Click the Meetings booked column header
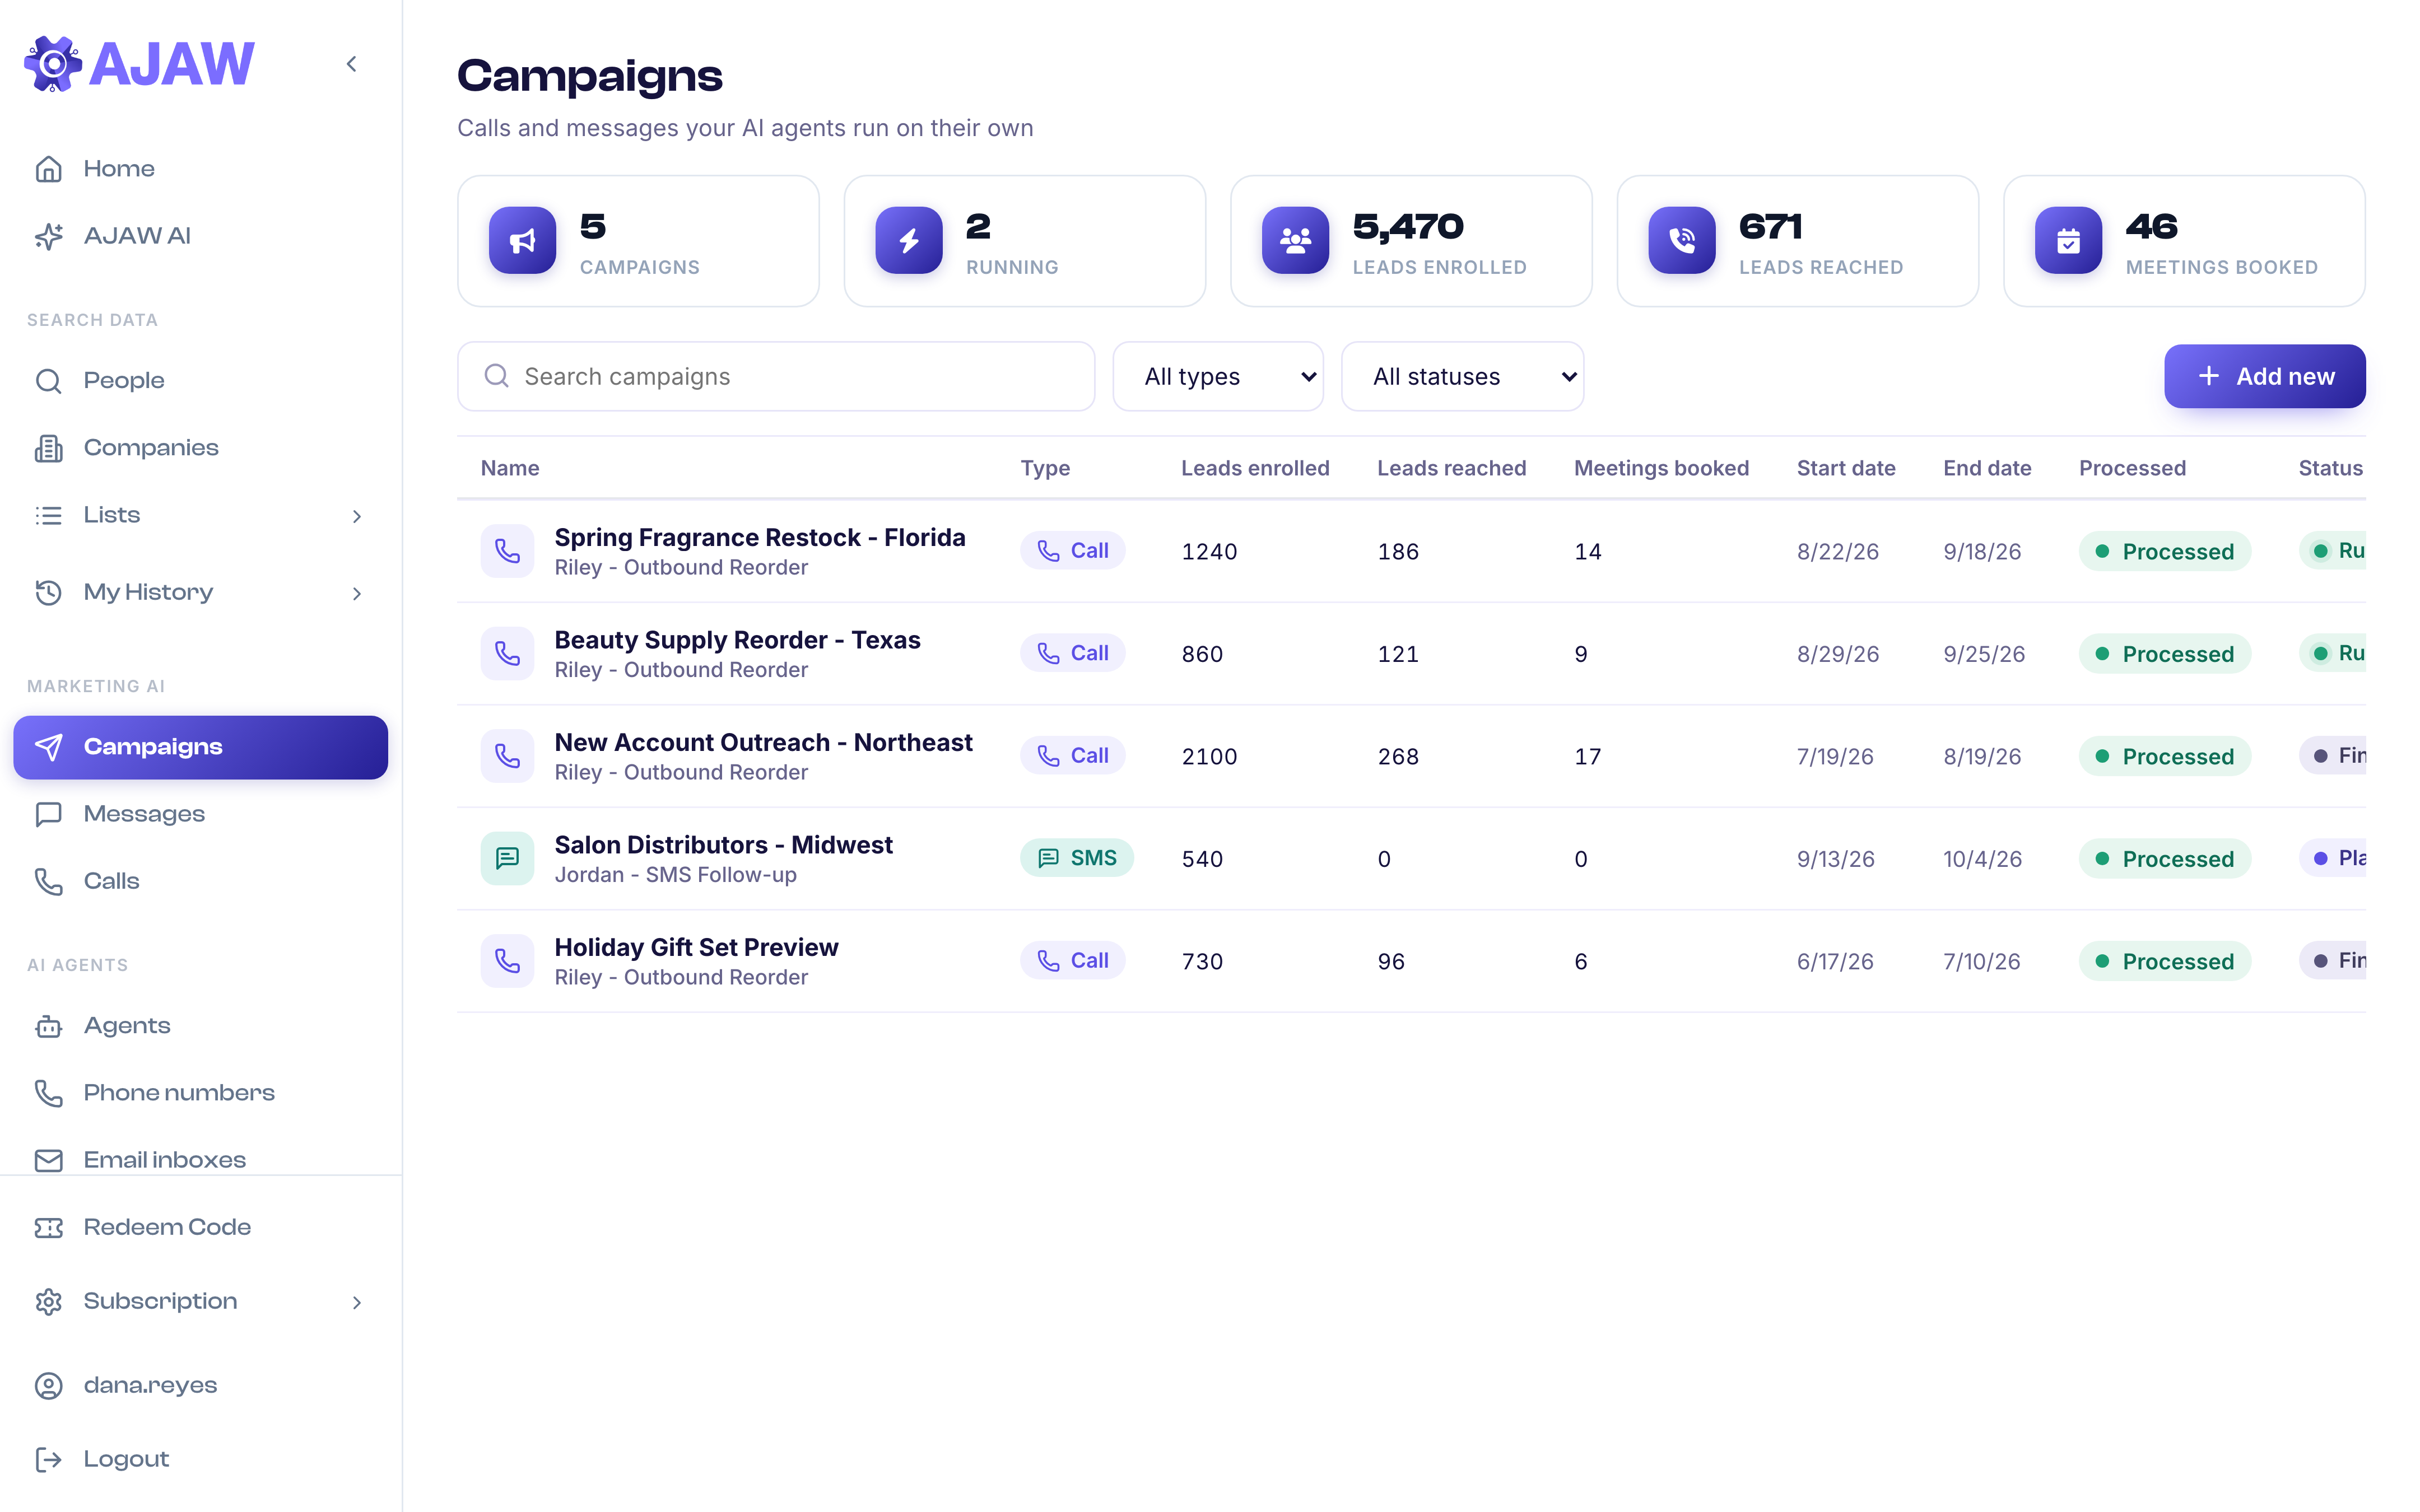This screenshot has width=2420, height=1512. point(1661,468)
